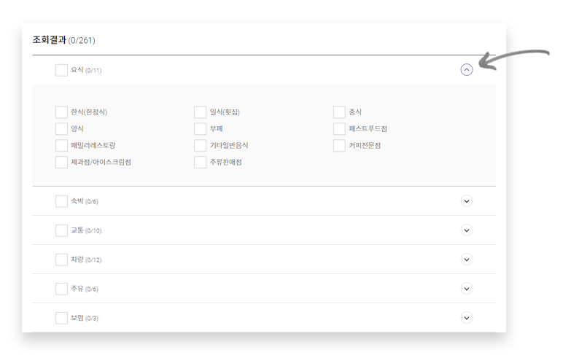Viewport: 563px width, 355px height.
Task: Select the 일식(횟집) checkbox
Action: [200, 112]
